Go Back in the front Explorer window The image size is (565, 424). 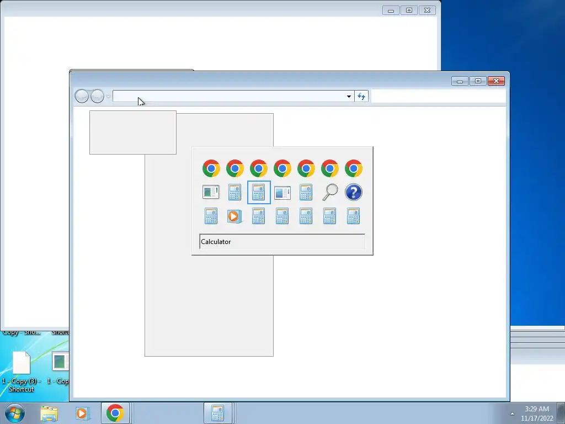pyautogui.click(x=82, y=96)
